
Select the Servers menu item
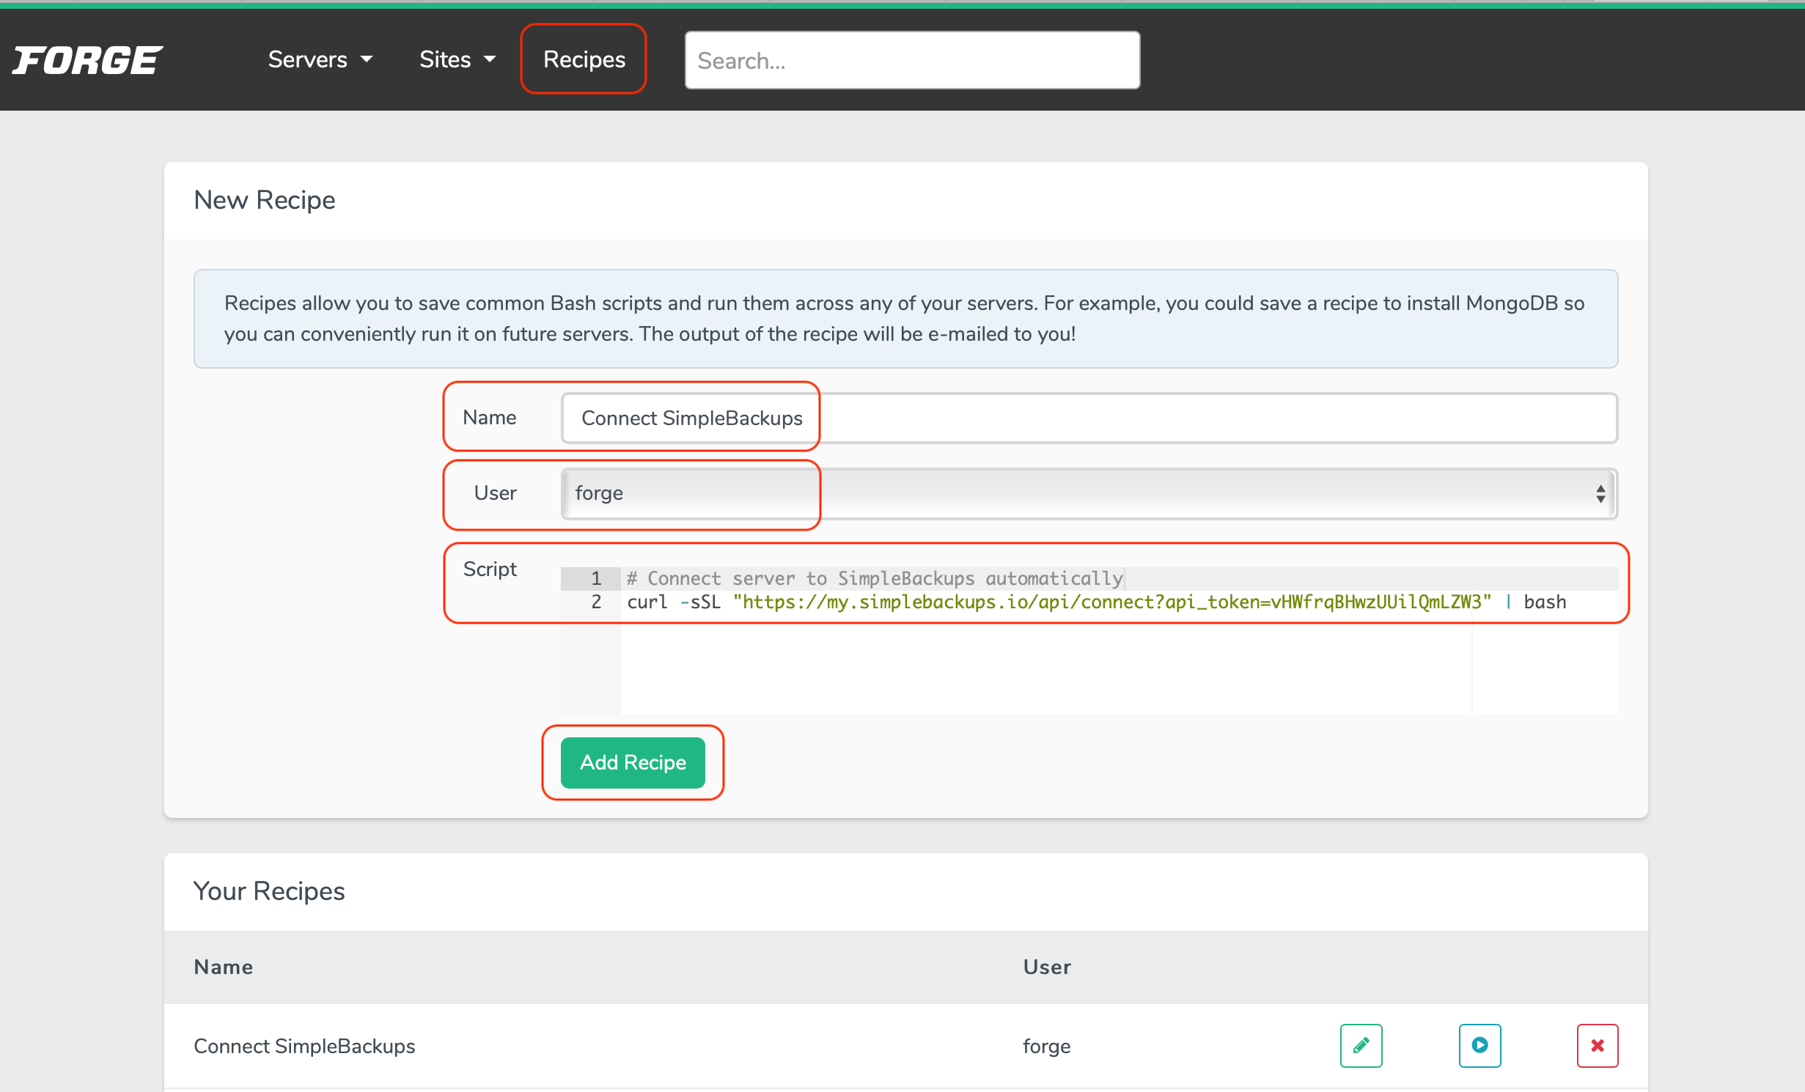pos(307,59)
